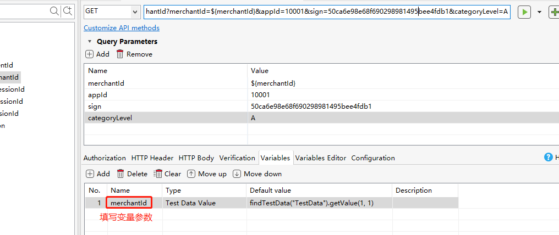Viewport: 559px width, 235px height.
Task: Open the Variables Editor tab
Action: pyautogui.click(x=321, y=158)
